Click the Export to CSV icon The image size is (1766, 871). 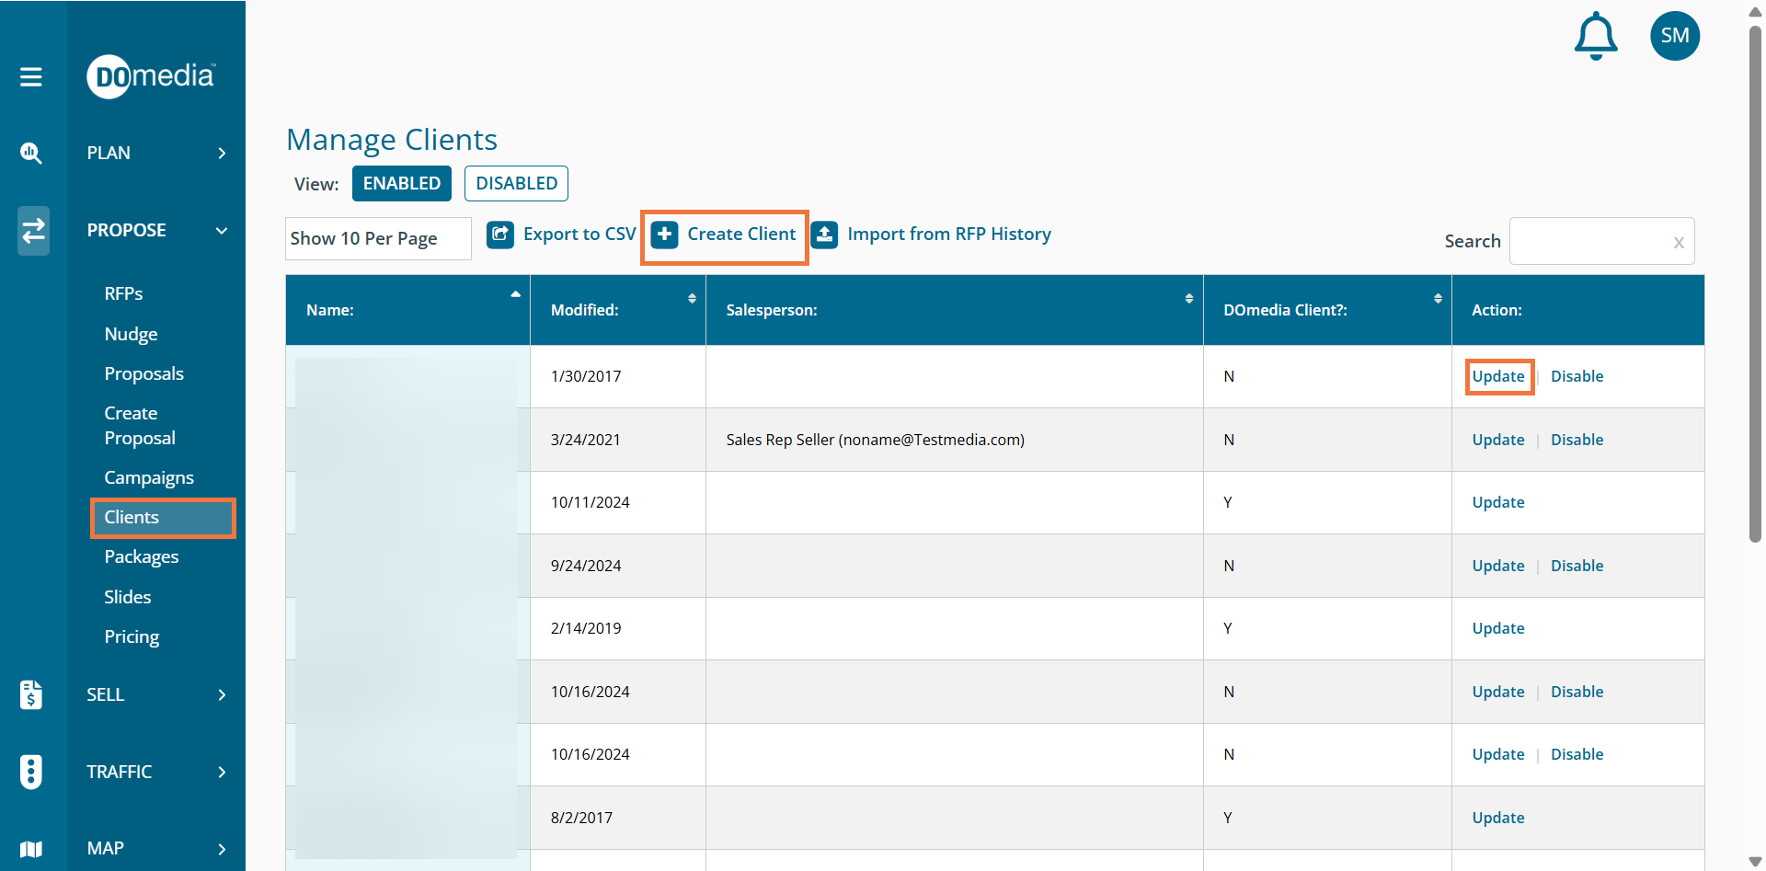click(x=500, y=235)
